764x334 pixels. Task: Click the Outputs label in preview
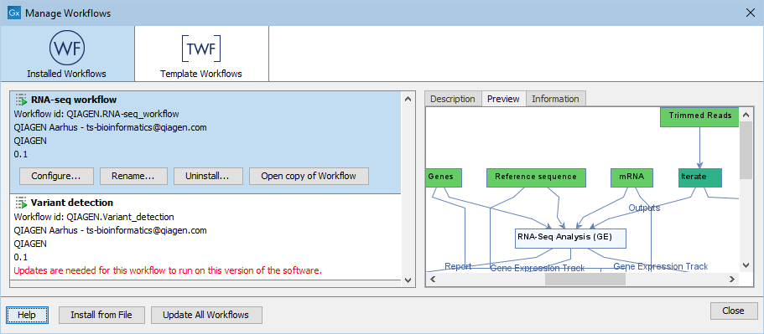pyautogui.click(x=644, y=208)
